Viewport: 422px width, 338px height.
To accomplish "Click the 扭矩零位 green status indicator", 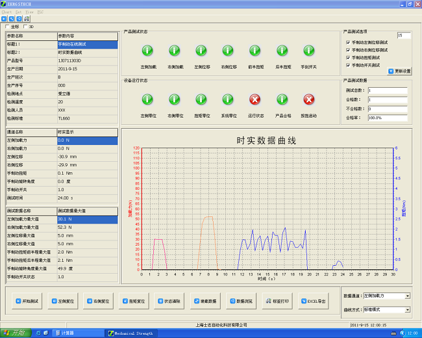I will click(201, 99).
